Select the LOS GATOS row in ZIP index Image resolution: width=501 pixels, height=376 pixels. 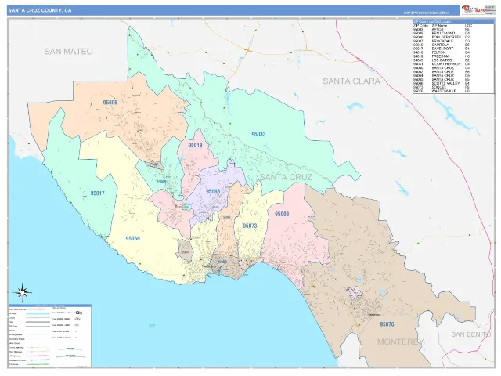coord(453,60)
